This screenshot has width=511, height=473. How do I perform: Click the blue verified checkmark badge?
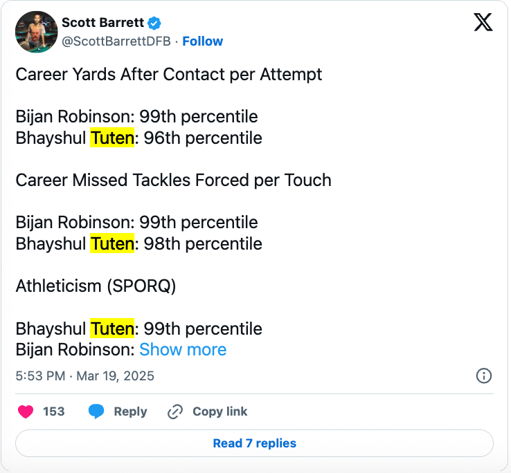click(154, 23)
